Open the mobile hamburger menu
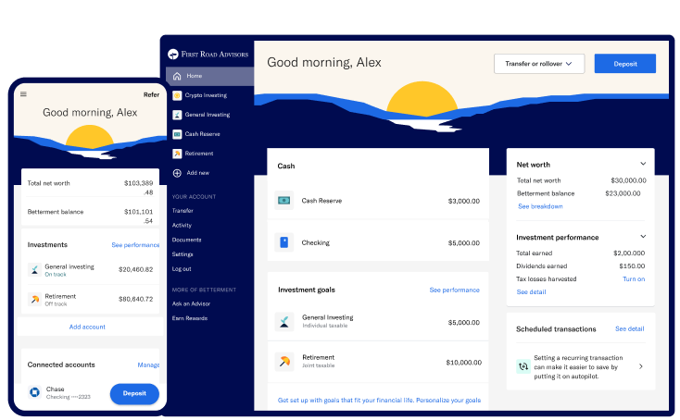This screenshot has width=680, height=420. (x=23, y=94)
